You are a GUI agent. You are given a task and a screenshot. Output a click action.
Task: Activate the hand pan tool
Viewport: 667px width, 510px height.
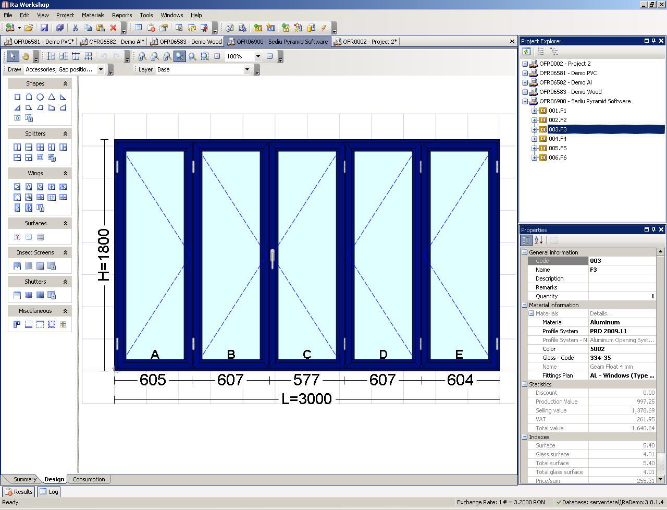[25, 56]
